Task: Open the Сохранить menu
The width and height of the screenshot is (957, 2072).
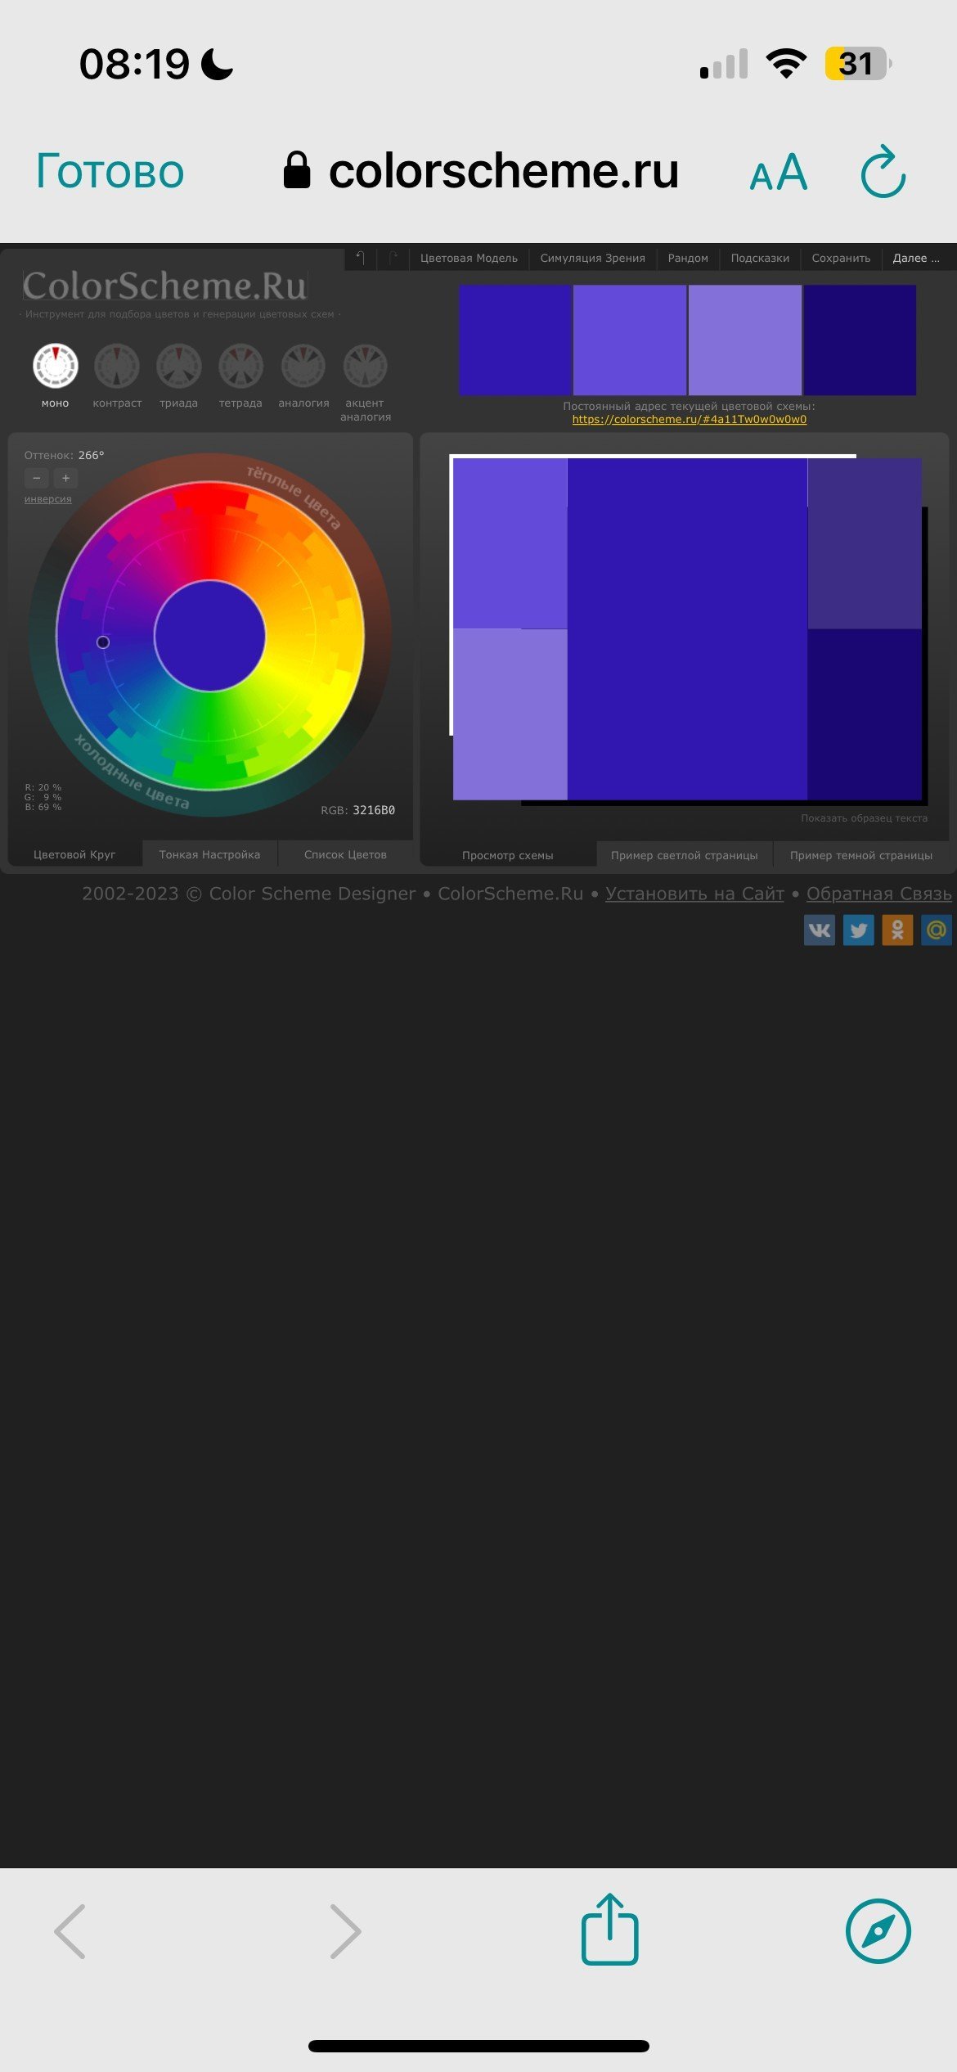Action: click(x=841, y=258)
